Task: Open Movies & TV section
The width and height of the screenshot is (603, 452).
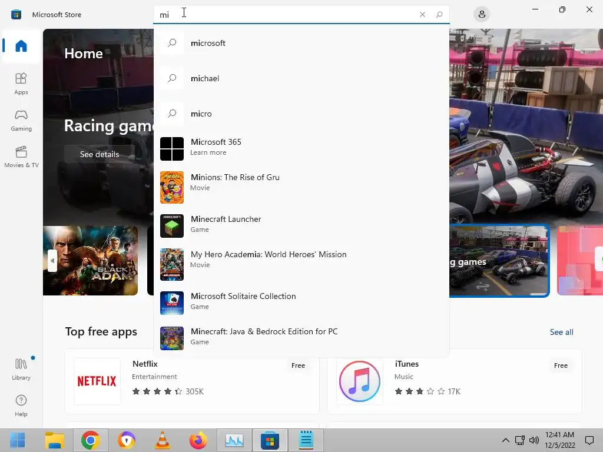Action: click(x=21, y=157)
